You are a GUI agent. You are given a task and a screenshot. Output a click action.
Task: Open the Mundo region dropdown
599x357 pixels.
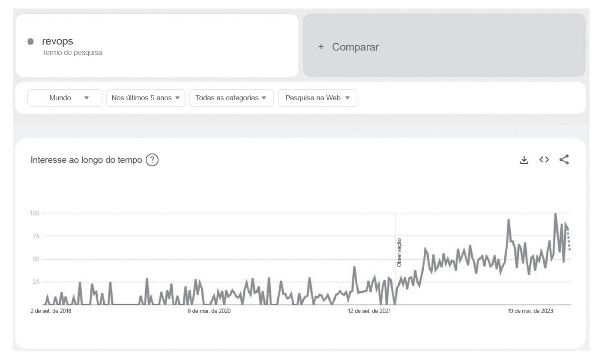click(x=65, y=98)
